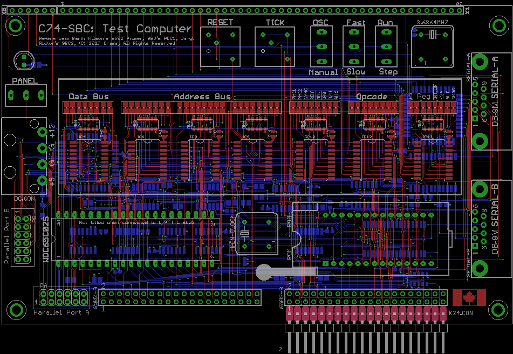Screen dimensions: 513x354
Task: Click the top-left corner mounting hole
Action: click(x=16, y=26)
